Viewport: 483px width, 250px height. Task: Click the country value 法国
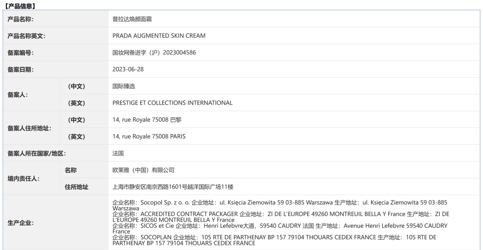tap(118, 153)
